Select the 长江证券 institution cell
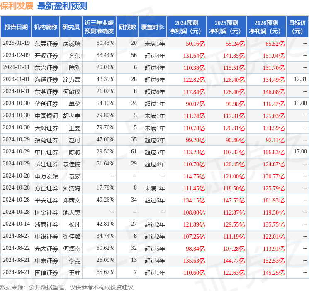This screenshot has width=309, height=291. (x=46, y=164)
